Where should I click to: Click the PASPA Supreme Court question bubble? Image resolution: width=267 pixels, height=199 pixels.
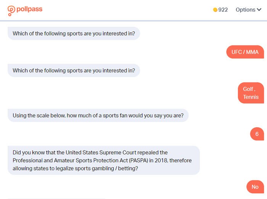coord(104,160)
